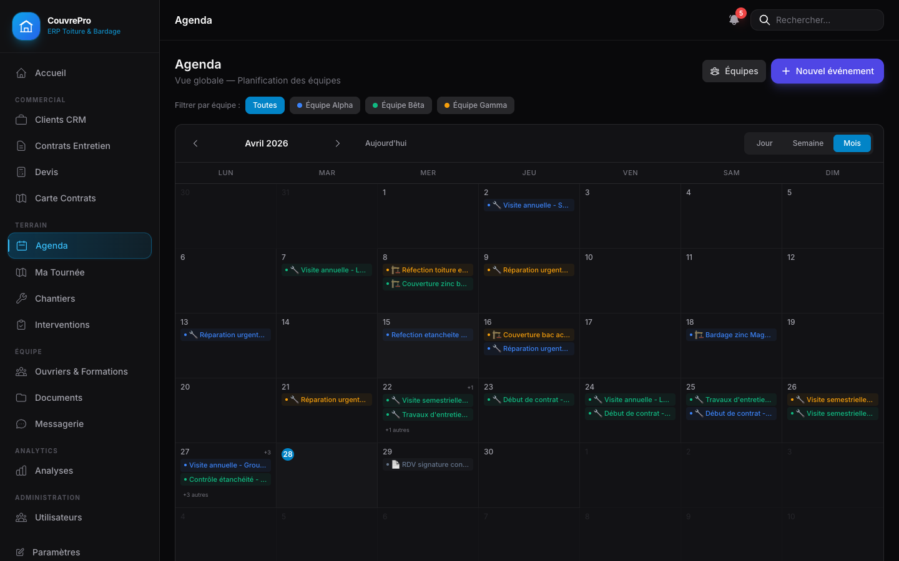Filter agenda by Équipe Alpha
This screenshot has height=561, width=899.
click(x=325, y=105)
